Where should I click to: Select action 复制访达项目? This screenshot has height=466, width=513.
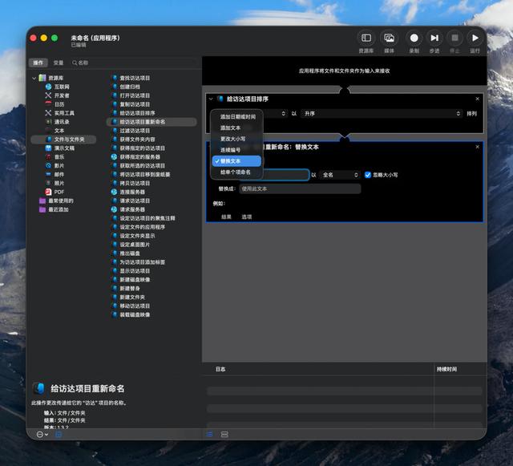pyautogui.click(x=135, y=104)
